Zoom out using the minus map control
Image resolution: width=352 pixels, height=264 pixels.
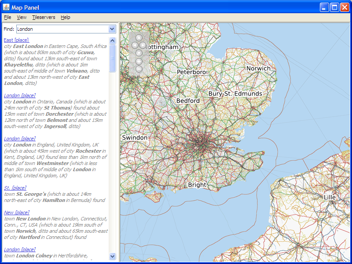click(139, 69)
